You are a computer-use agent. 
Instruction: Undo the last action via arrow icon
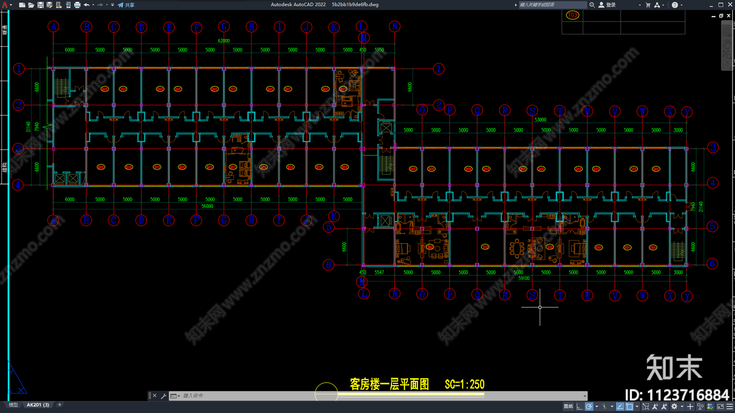[86, 5]
